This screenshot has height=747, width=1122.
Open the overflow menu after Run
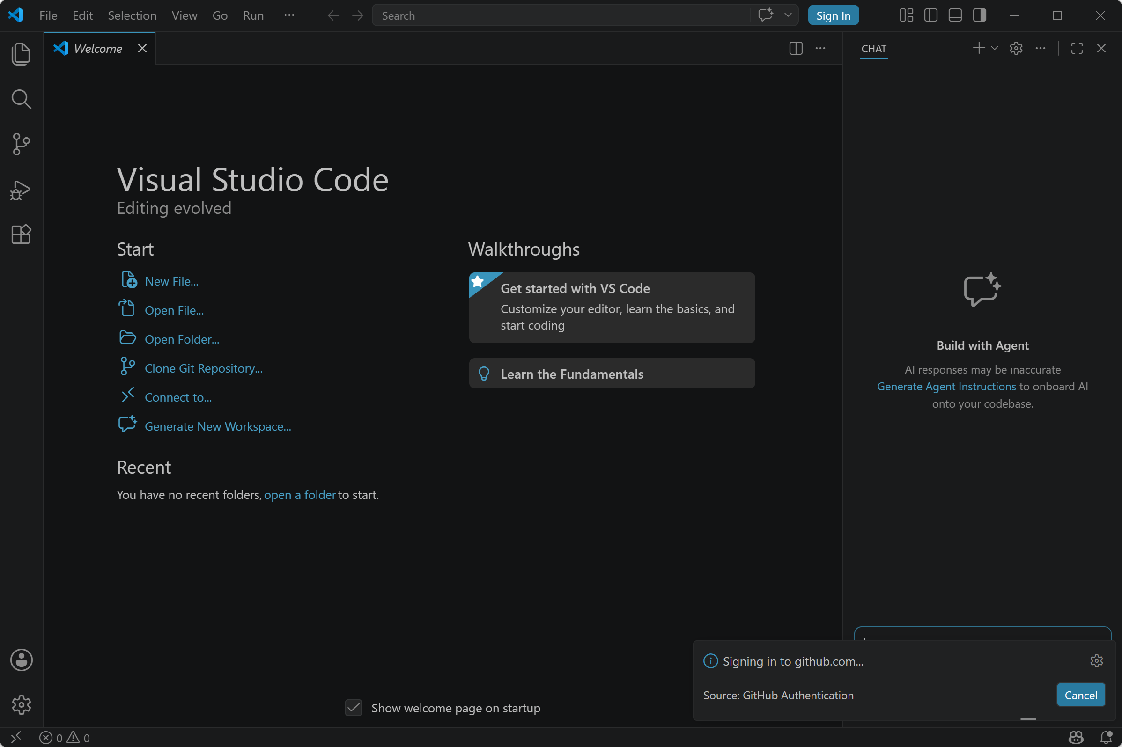coord(289,15)
